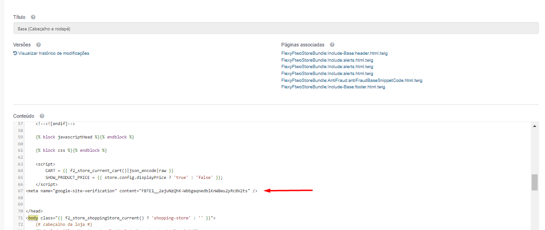This screenshot has width=545, height=230.
Task: Click the </head> closing tag line
Action: pos(34,211)
